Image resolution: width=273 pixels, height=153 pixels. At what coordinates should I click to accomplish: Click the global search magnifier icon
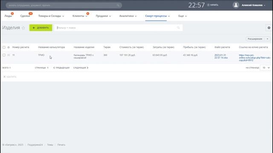point(118,5)
